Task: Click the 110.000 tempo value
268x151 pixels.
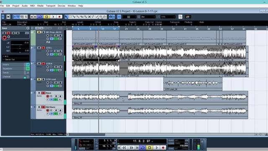Action: [x=184, y=146]
